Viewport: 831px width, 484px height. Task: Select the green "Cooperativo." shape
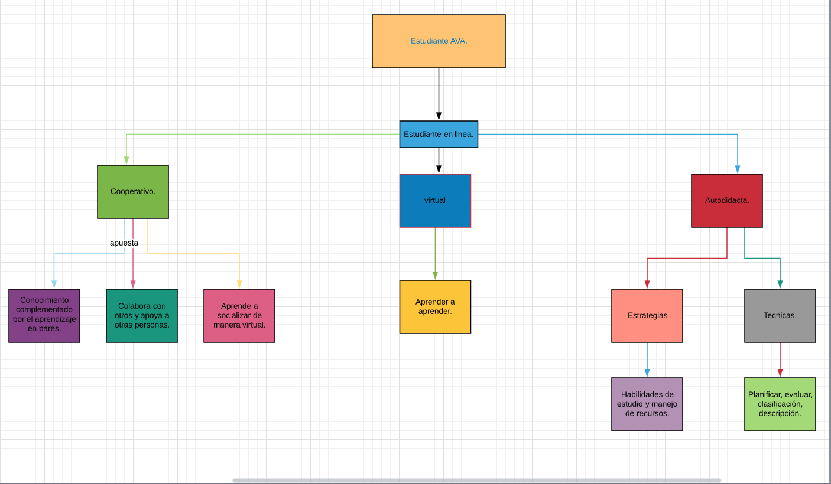coord(132,191)
